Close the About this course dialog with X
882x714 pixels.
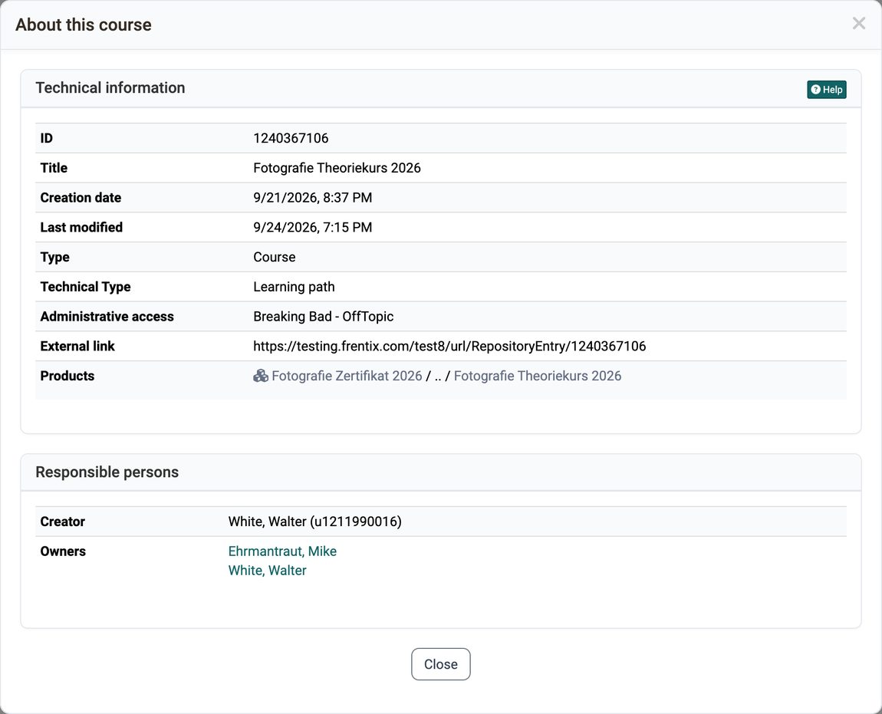(858, 24)
